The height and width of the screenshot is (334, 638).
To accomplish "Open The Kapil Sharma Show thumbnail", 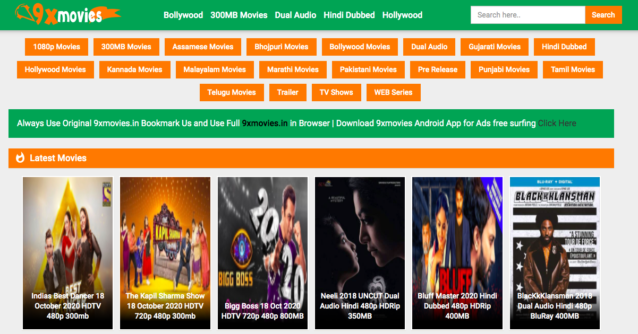I will (165, 253).
